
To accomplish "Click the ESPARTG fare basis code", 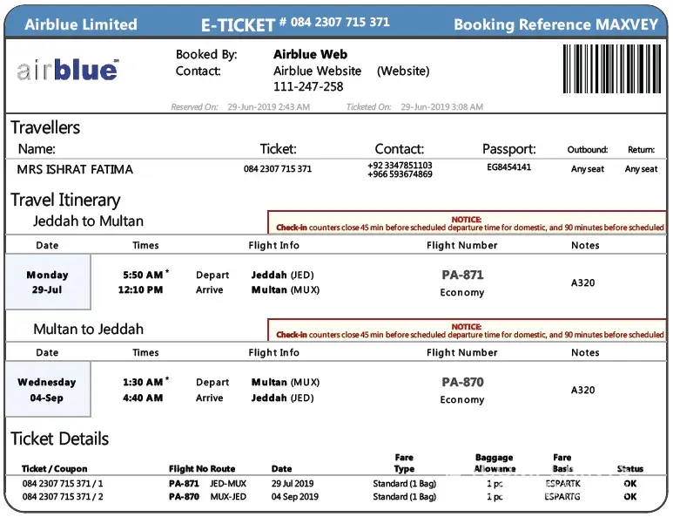I will (563, 497).
